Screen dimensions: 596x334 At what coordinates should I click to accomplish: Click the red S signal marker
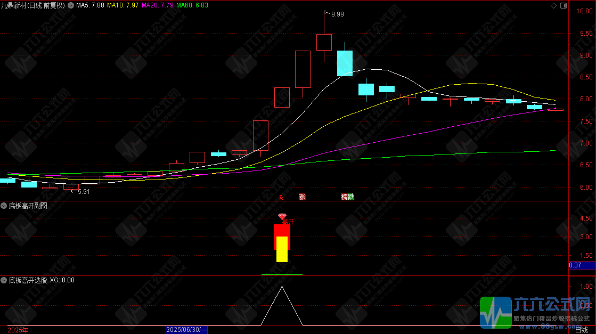281,197
